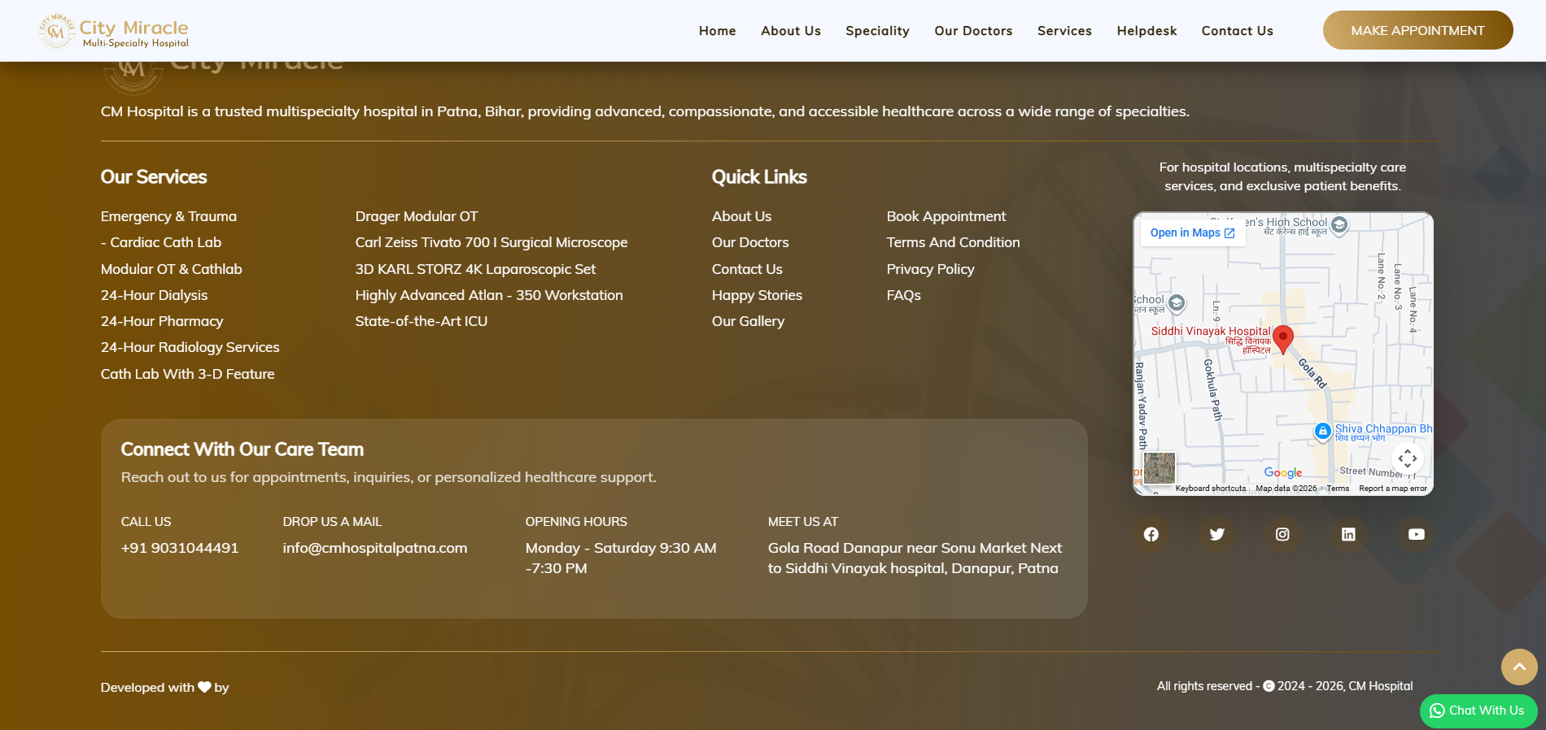The height and width of the screenshot is (730, 1546).
Task: Start WhatsApp Chat With Us
Action: click(1478, 710)
